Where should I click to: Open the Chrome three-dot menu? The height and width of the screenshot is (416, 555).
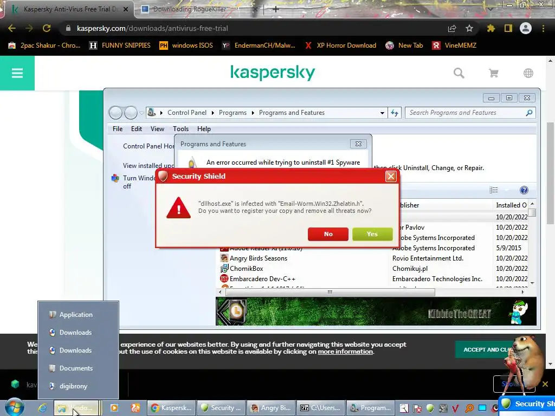click(x=543, y=28)
